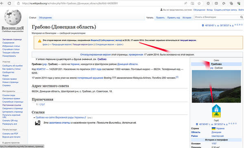Click the map pin icon beside top coordinates

203,25
